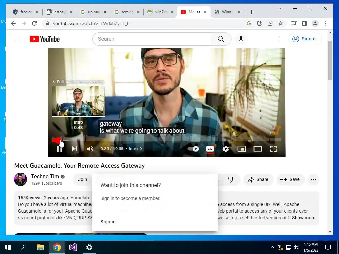Open the Chrome share page icon
339x254 pixels.
coord(270,23)
